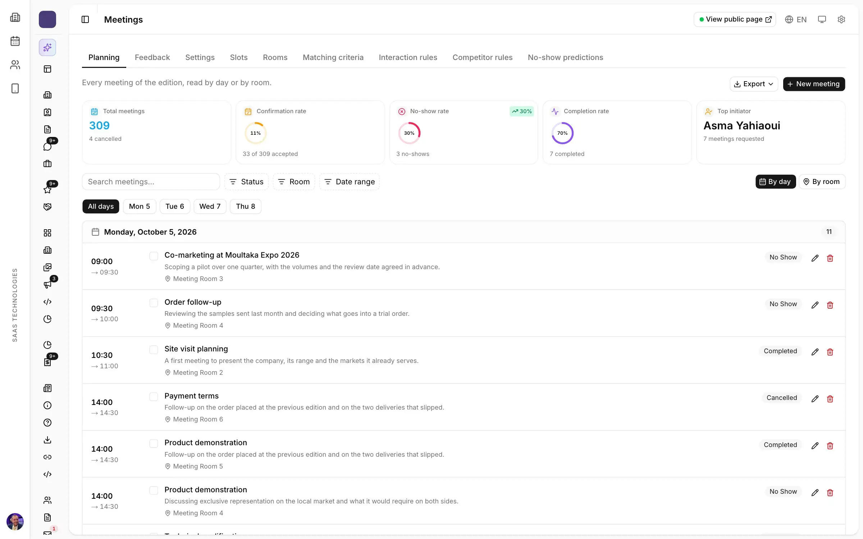Expand the Export dropdown
The width and height of the screenshot is (863, 539).
pyautogui.click(x=754, y=84)
